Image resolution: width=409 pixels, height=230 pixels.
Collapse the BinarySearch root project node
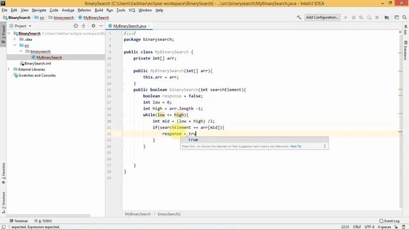(x=9, y=33)
